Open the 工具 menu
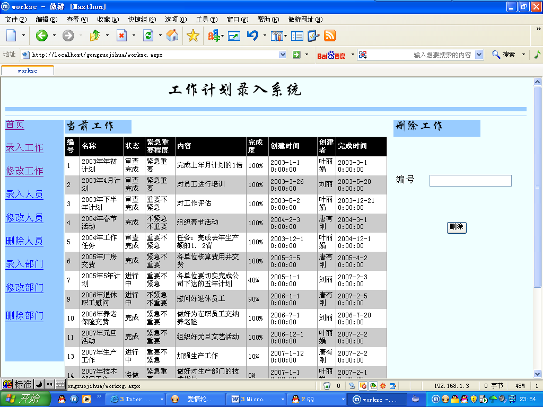The image size is (543, 407). coord(207,20)
